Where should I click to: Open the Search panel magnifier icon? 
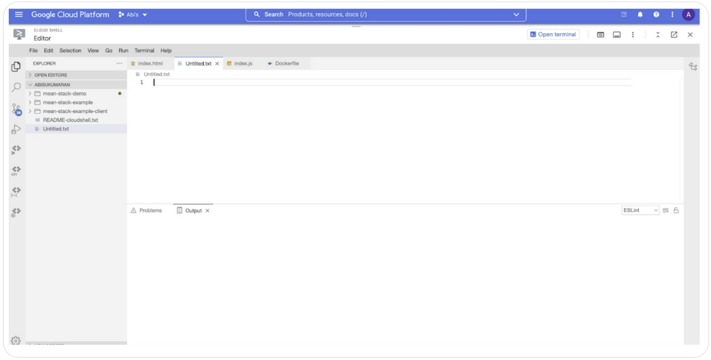pyautogui.click(x=16, y=87)
